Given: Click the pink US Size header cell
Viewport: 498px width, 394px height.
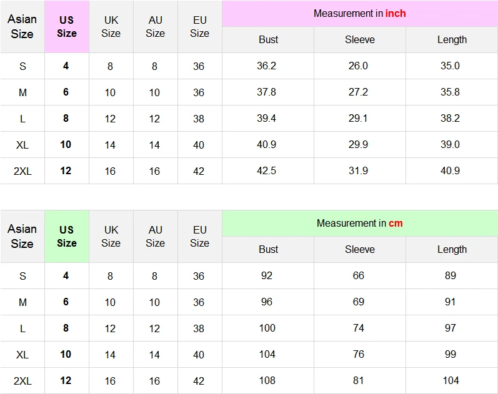Looking at the screenshot, I should click(x=67, y=27).
